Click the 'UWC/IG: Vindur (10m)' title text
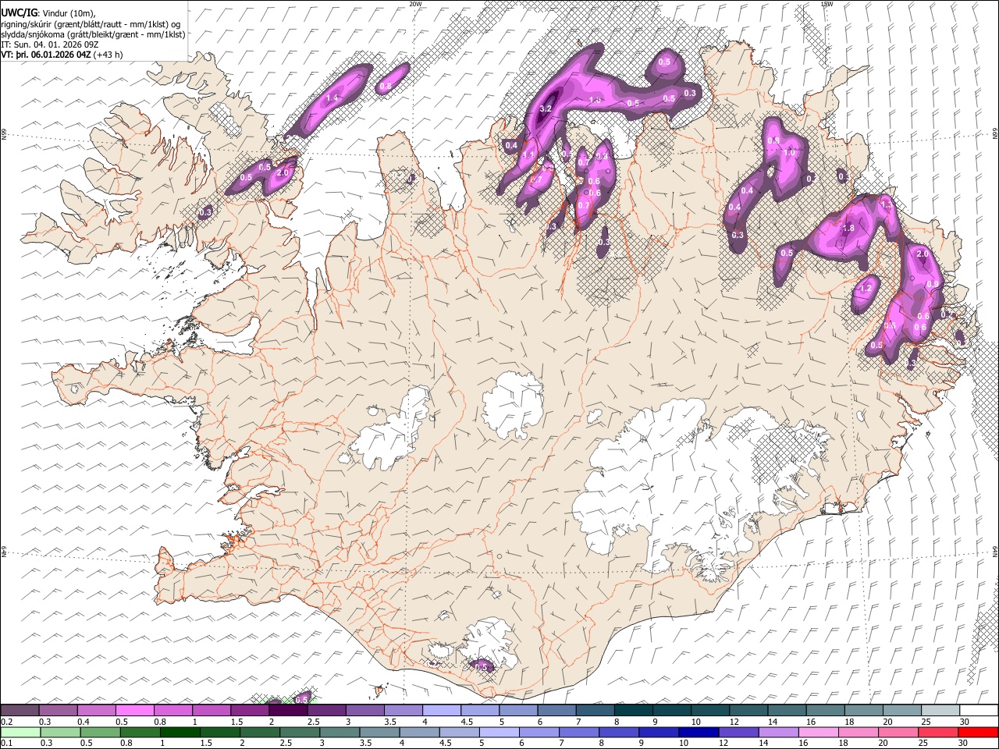Image resolution: width=999 pixels, height=749 pixels. (x=48, y=14)
